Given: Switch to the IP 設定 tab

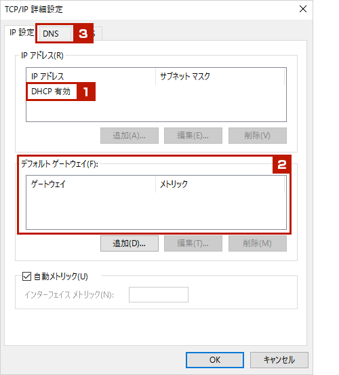Looking at the screenshot, I should [22, 33].
